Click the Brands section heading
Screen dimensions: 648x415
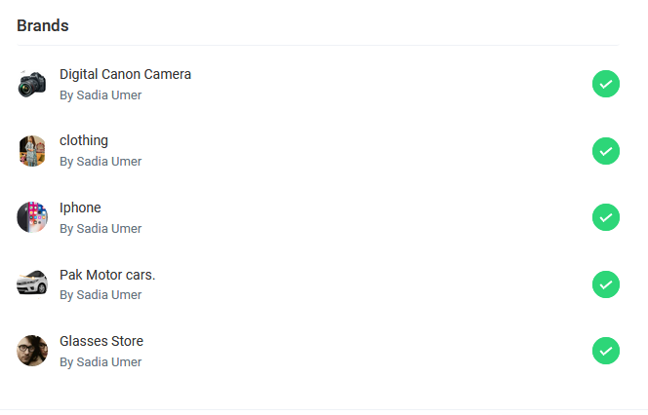(43, 25)
